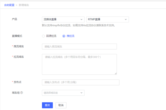Click the 域名组 help question icon

22,93
